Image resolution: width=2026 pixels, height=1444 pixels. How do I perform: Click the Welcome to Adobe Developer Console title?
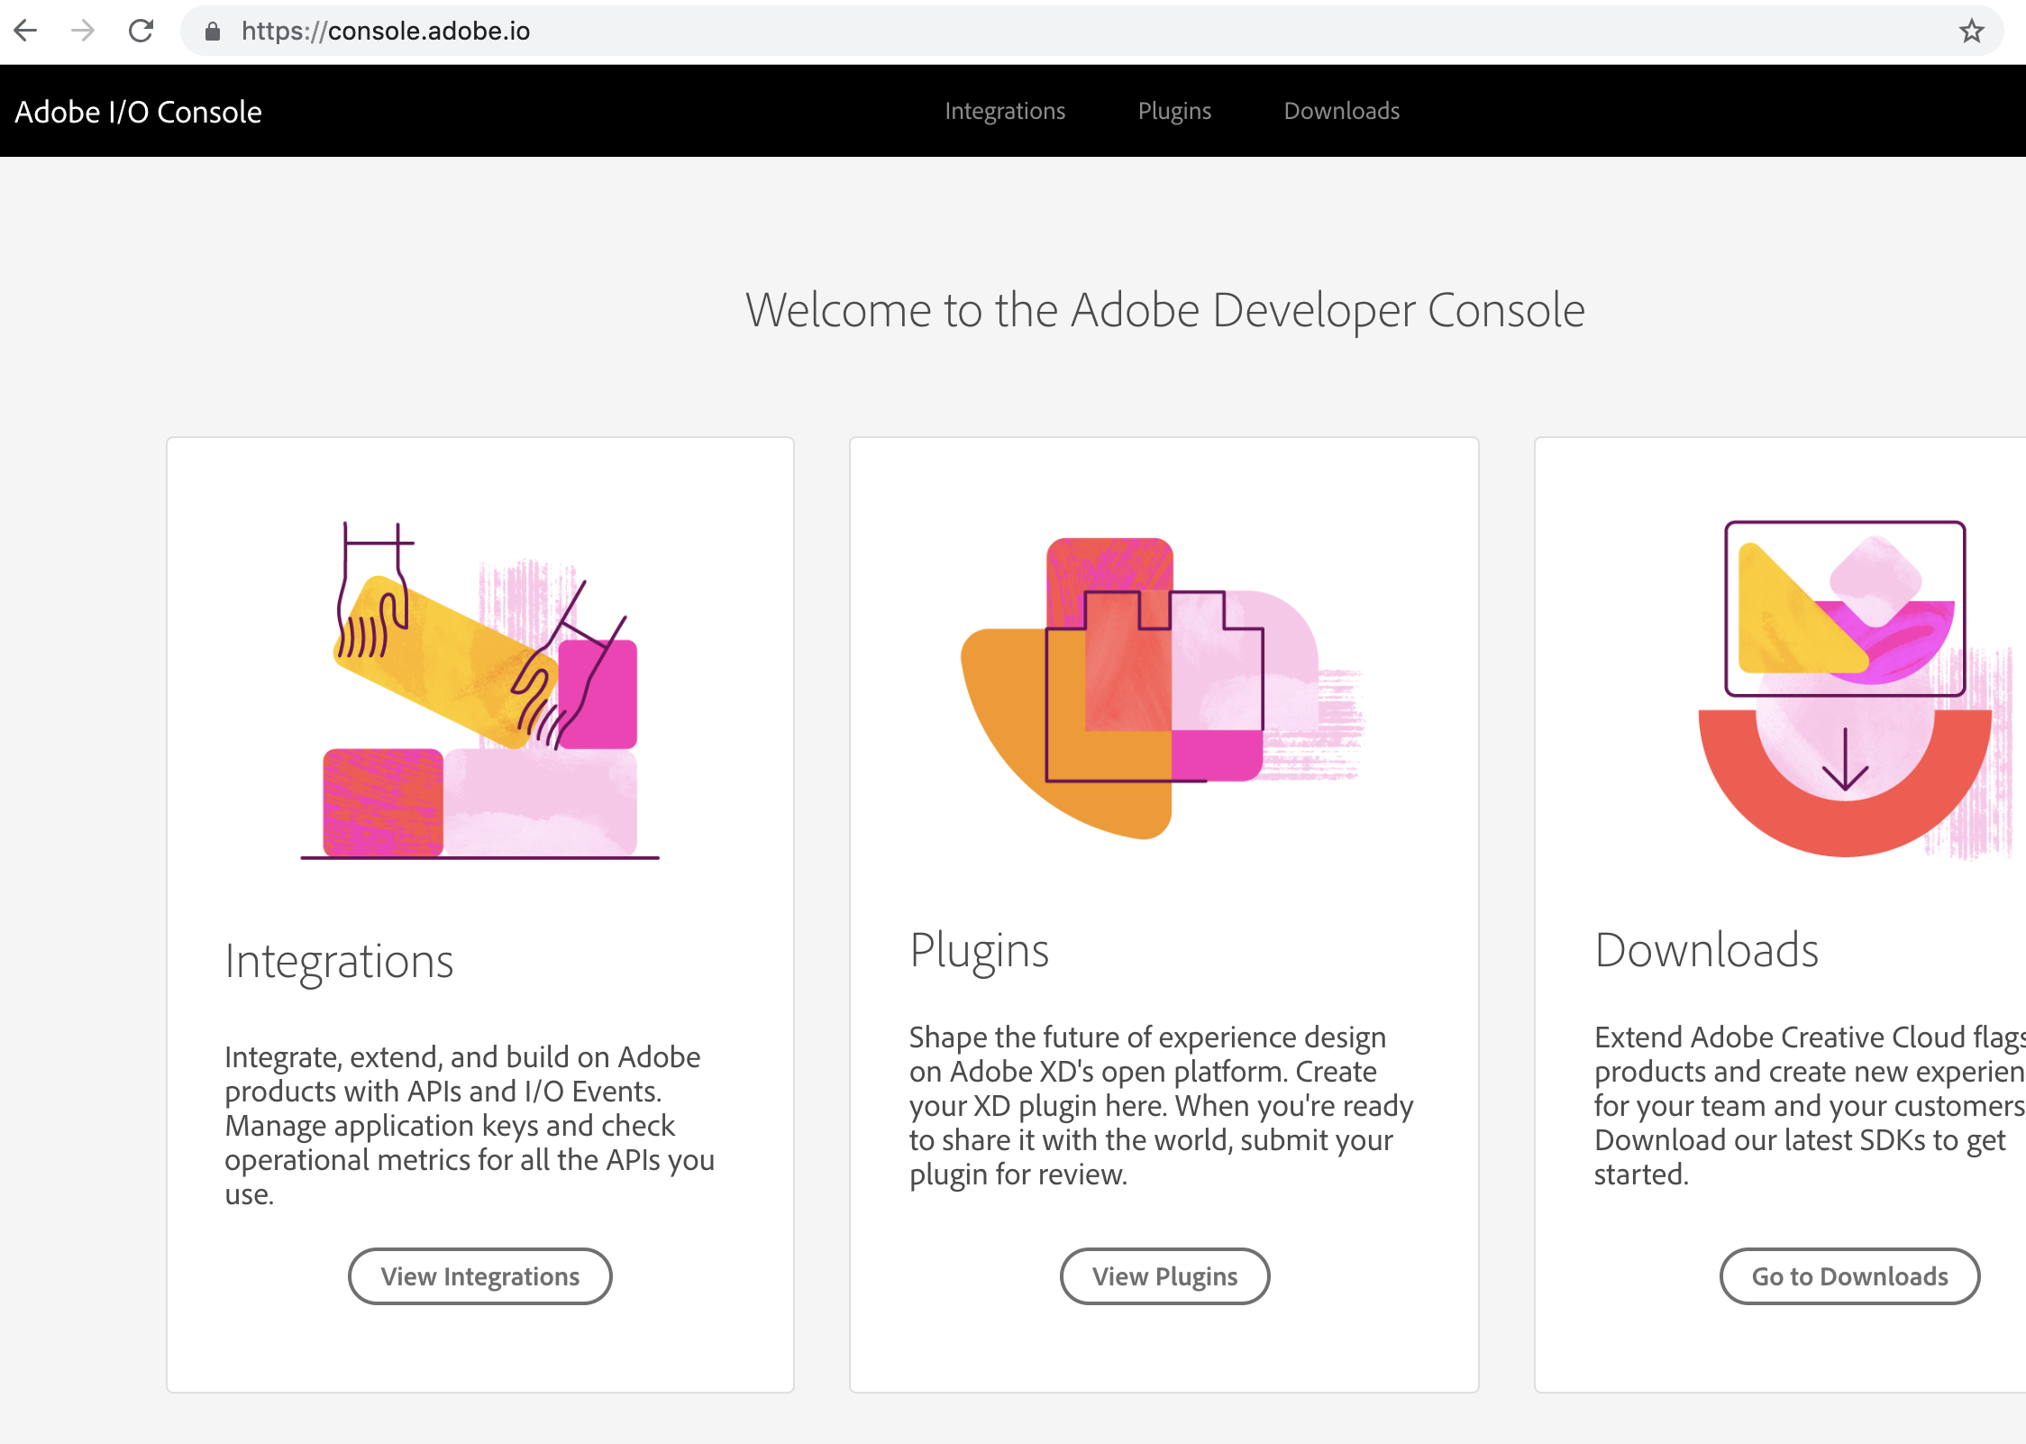[1165, 309]
